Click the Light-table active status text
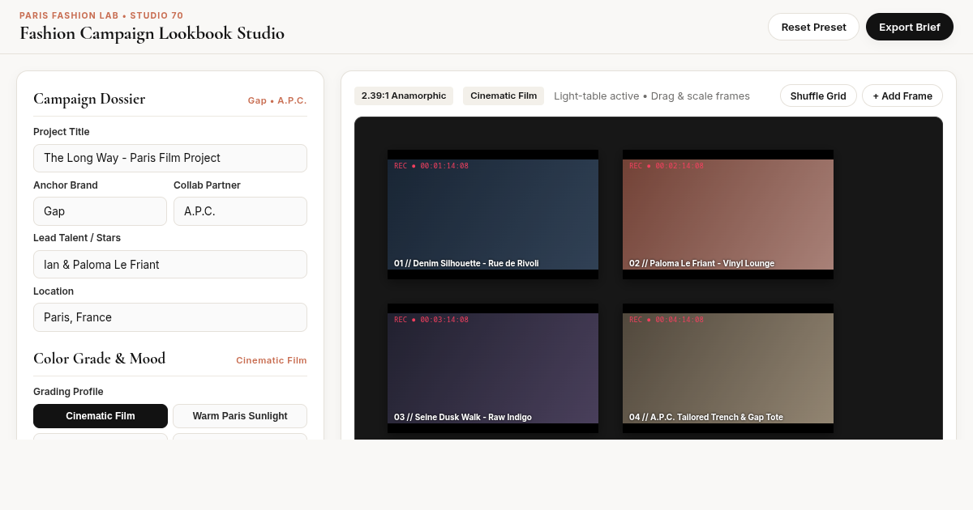Screen dimensions: 973x510 (652, 96)
